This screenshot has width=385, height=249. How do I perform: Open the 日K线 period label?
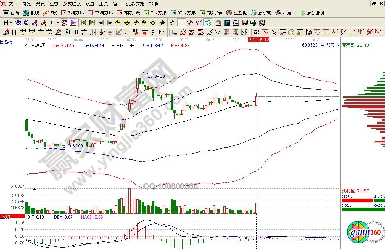point(6,42)
